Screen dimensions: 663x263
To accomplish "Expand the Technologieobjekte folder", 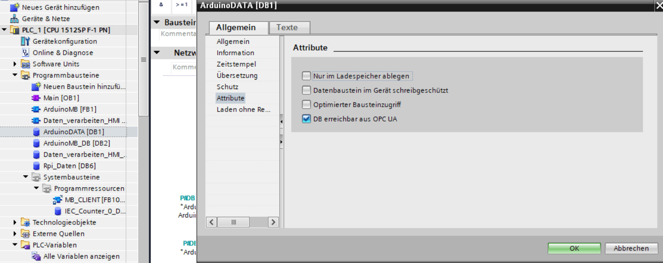I will click(x=15, y=223).
